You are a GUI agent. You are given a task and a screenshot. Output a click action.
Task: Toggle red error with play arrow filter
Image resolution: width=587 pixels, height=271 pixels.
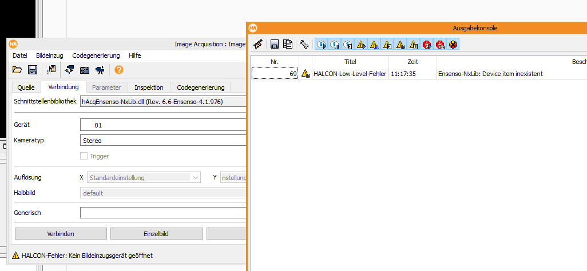[x=427, y=45]
